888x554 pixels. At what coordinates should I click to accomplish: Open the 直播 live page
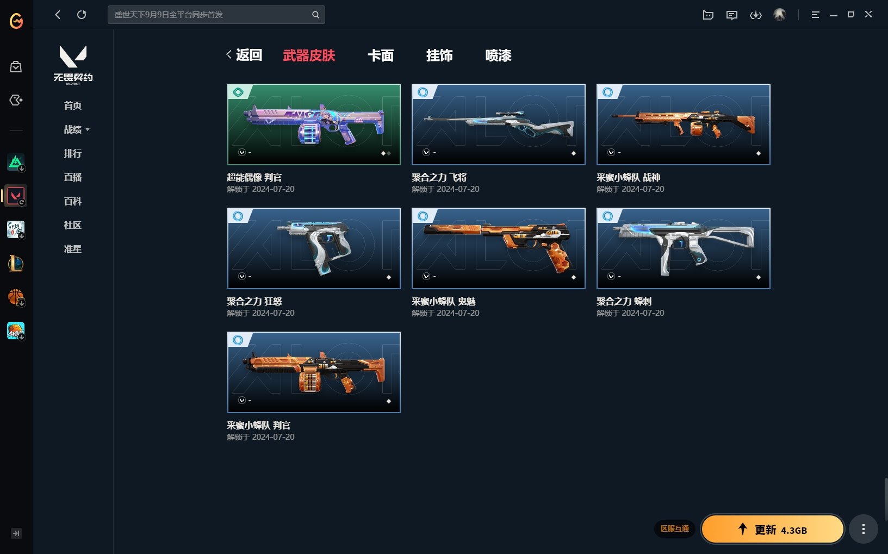coord(73,177)
